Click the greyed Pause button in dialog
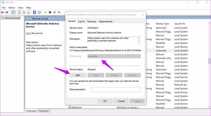 coord(114,75)
